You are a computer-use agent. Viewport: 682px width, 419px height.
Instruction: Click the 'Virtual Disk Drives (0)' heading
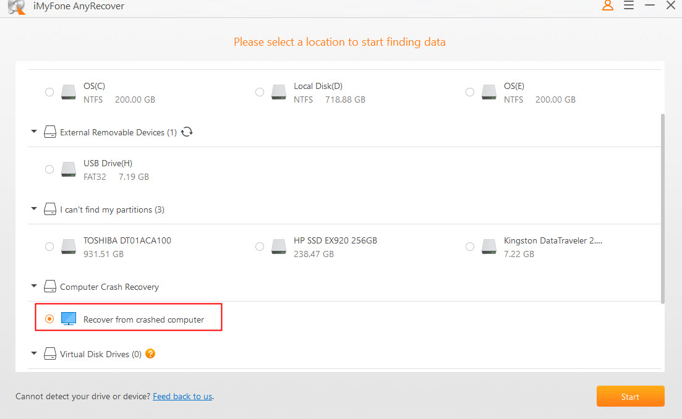[101, 354]
